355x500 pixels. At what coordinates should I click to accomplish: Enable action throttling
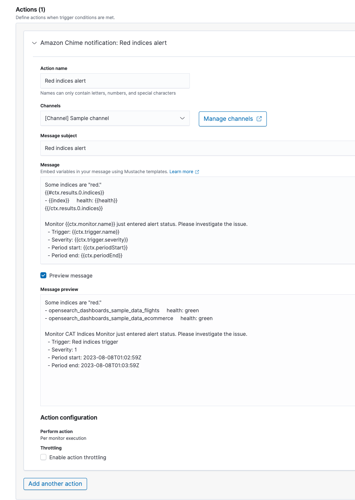click(x=43, y=457)
